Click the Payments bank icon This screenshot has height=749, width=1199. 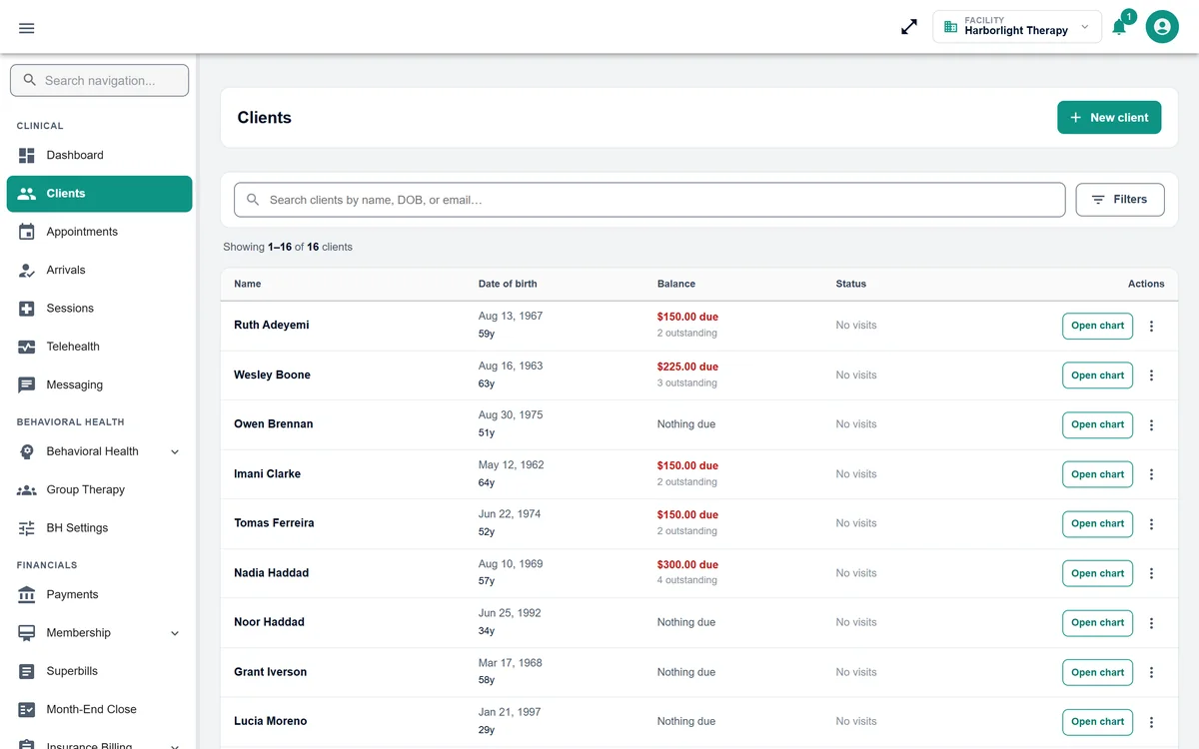pyautogui.click(x=27, y=594)
